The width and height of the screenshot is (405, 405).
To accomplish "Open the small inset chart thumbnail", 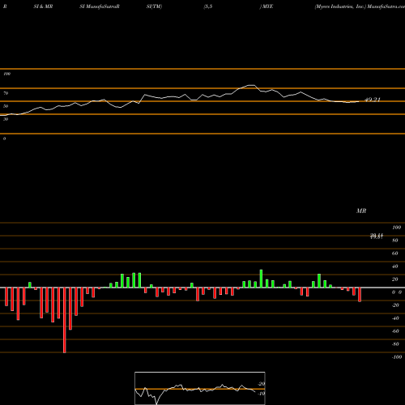I will click(x=200, y=388).
